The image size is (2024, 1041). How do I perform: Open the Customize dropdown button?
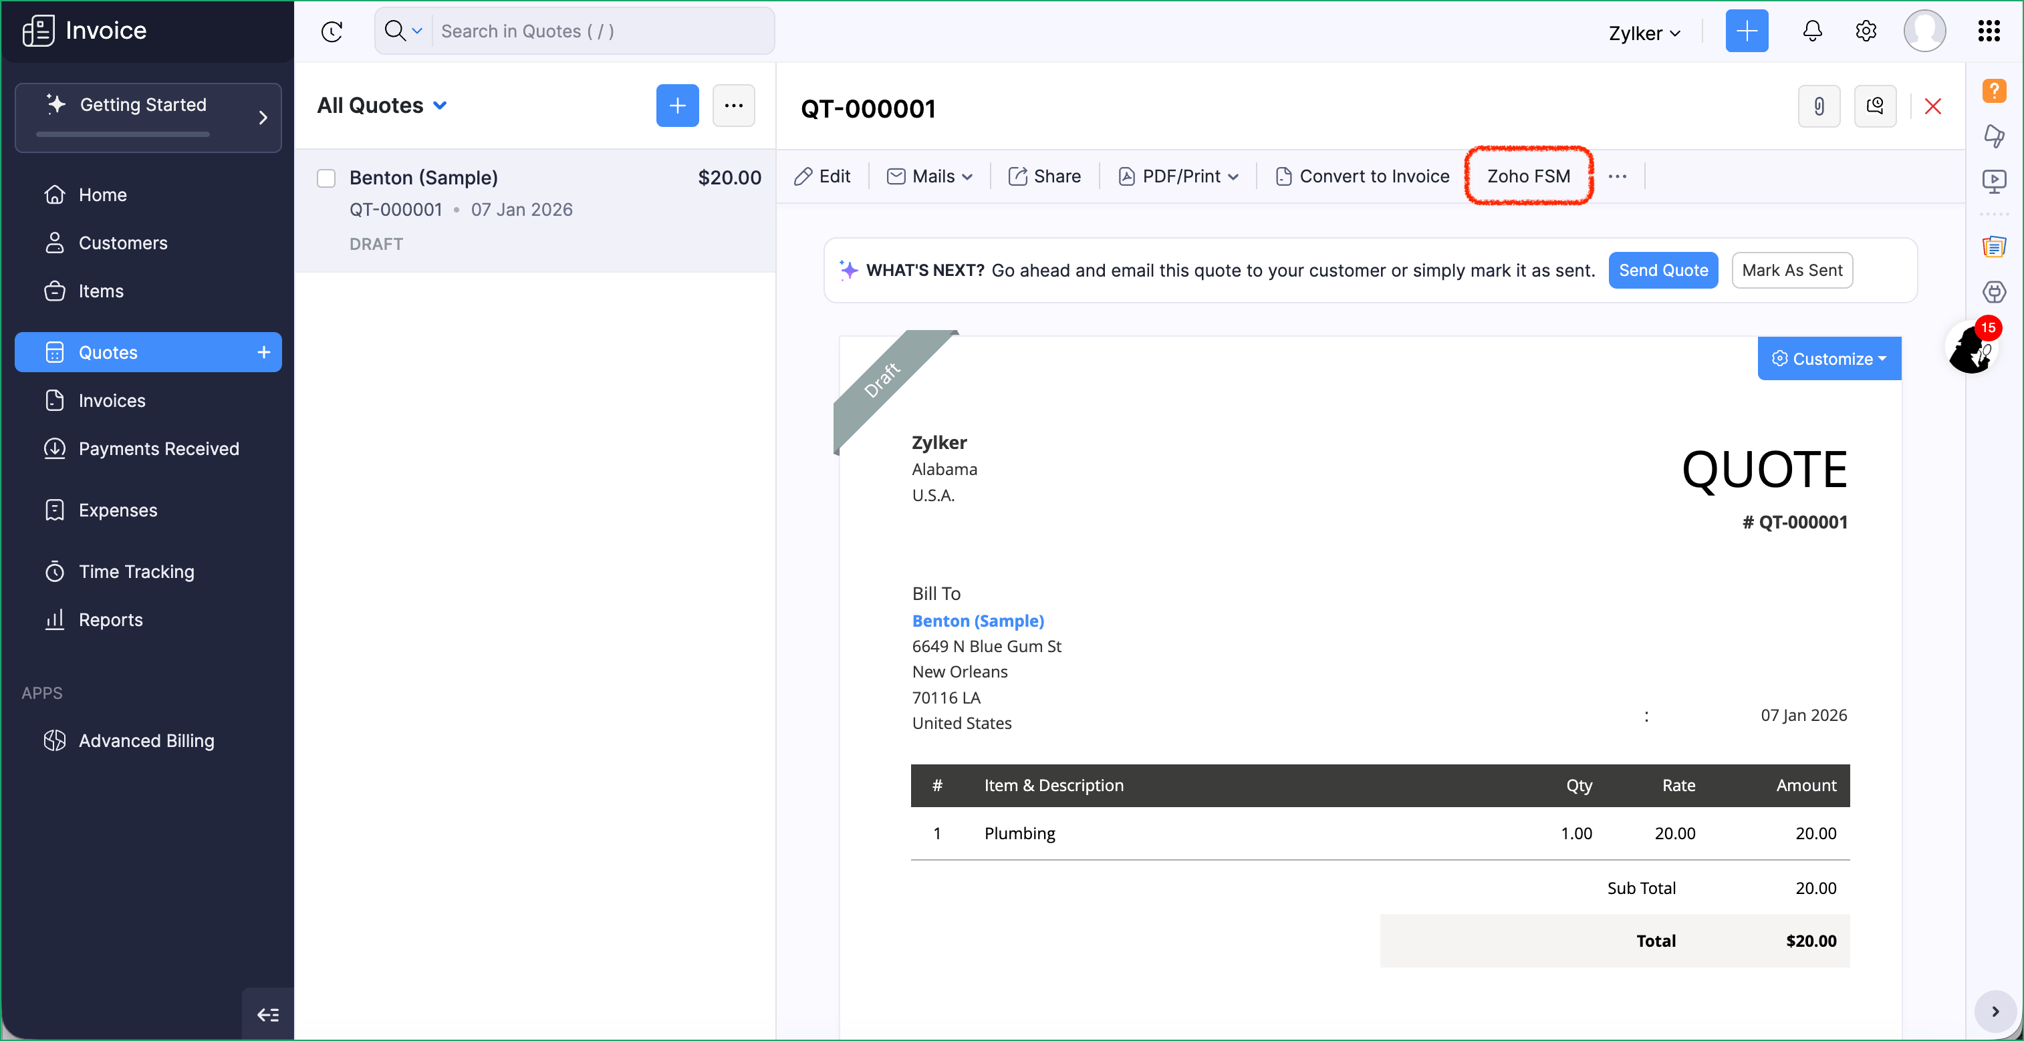(x=1828, y=358)
